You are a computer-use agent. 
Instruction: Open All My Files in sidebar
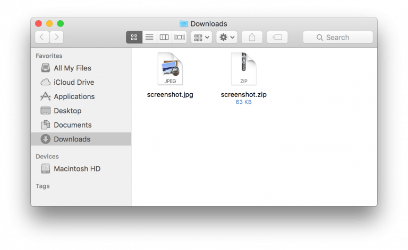(81, 68)
